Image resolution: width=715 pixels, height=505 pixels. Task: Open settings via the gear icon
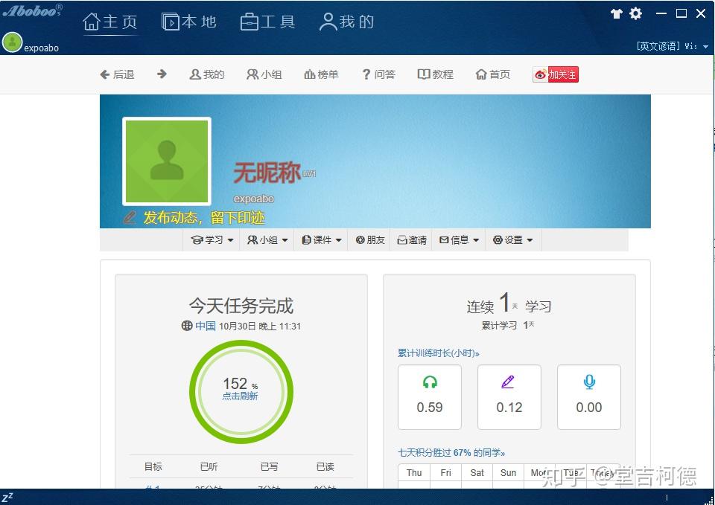point(636,13)
